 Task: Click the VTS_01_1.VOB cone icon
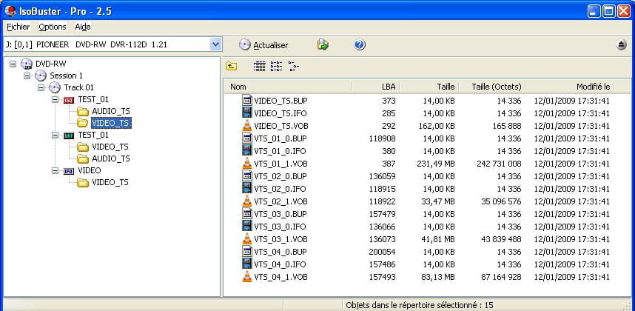(x=247, y=164)
